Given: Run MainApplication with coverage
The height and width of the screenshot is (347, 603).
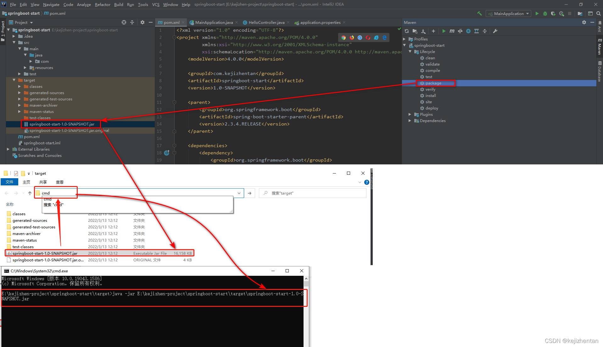Looking at the screenshot, I should [x=553, y=13].
